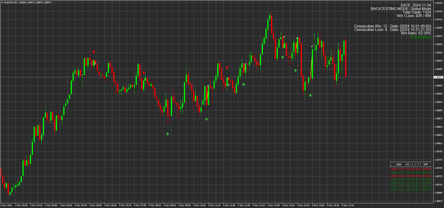Open the chart menu triangle beside EURUSD,M5

click(2, 2)
